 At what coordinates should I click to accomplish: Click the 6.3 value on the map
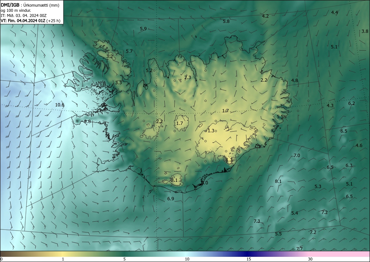point(349,166)
